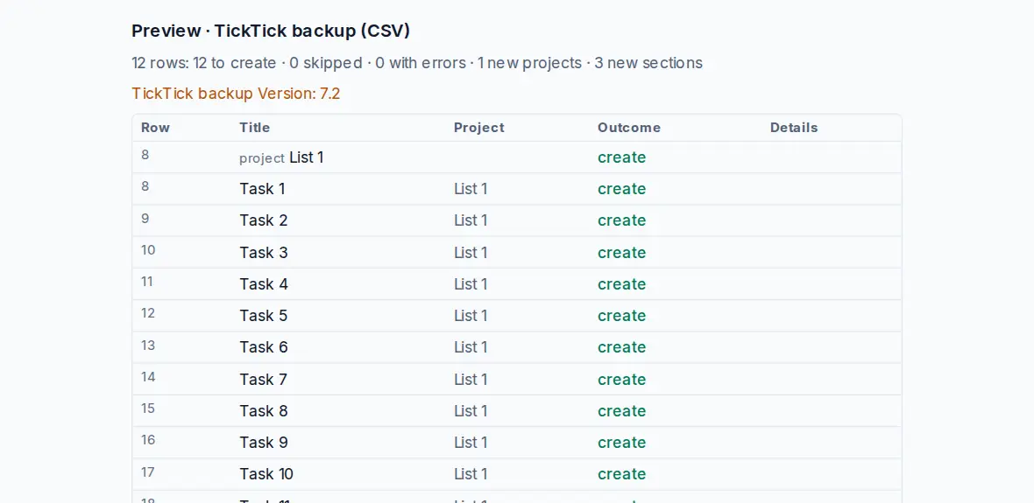Select the Task 9 title cell
This screenshot has width=1034, height=503.
click(264, 444)
